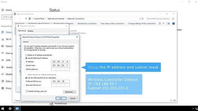Open Data usage section in Settings
This screenshot has width=198, height=111.
(7, 81)
